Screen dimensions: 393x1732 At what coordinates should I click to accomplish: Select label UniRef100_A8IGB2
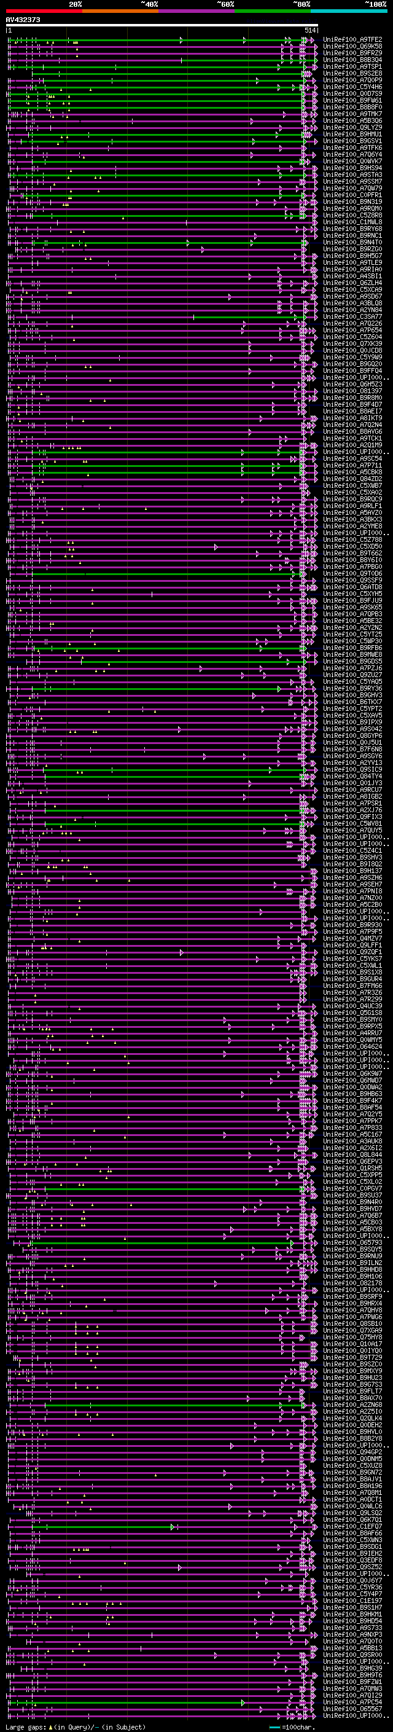(352, 797)
